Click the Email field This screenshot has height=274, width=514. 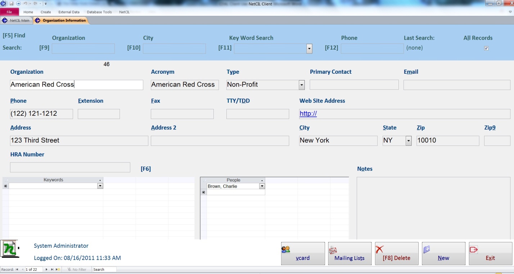[x=457, y=85]
